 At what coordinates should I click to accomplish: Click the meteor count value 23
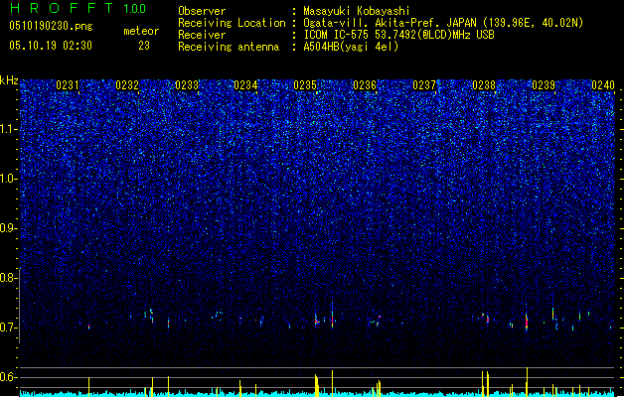click(144, 46)
